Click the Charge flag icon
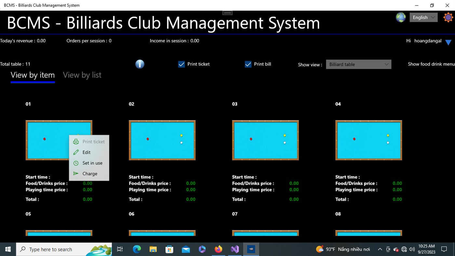455x256 pixels. (x=76, y=173)
